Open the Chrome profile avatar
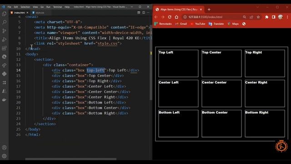The height and width of the screenshot is (164, 291). click(281, 17)
